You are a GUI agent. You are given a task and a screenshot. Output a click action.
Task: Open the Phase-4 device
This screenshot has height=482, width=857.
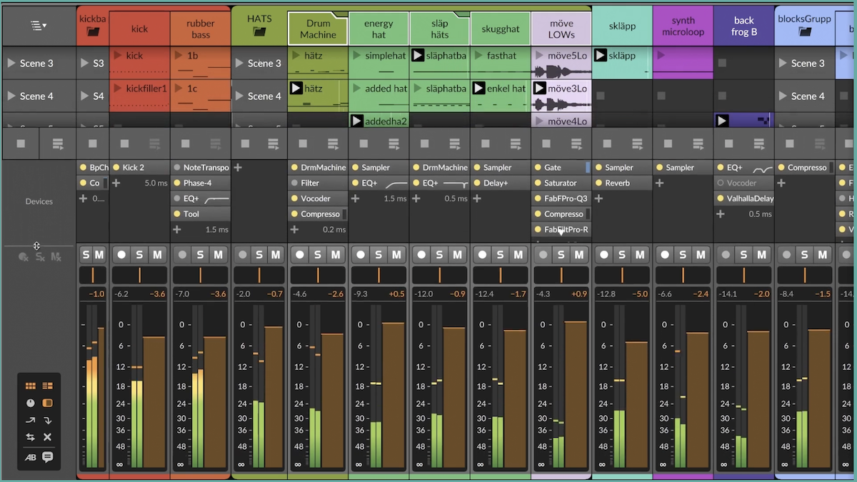click(201, 183)
